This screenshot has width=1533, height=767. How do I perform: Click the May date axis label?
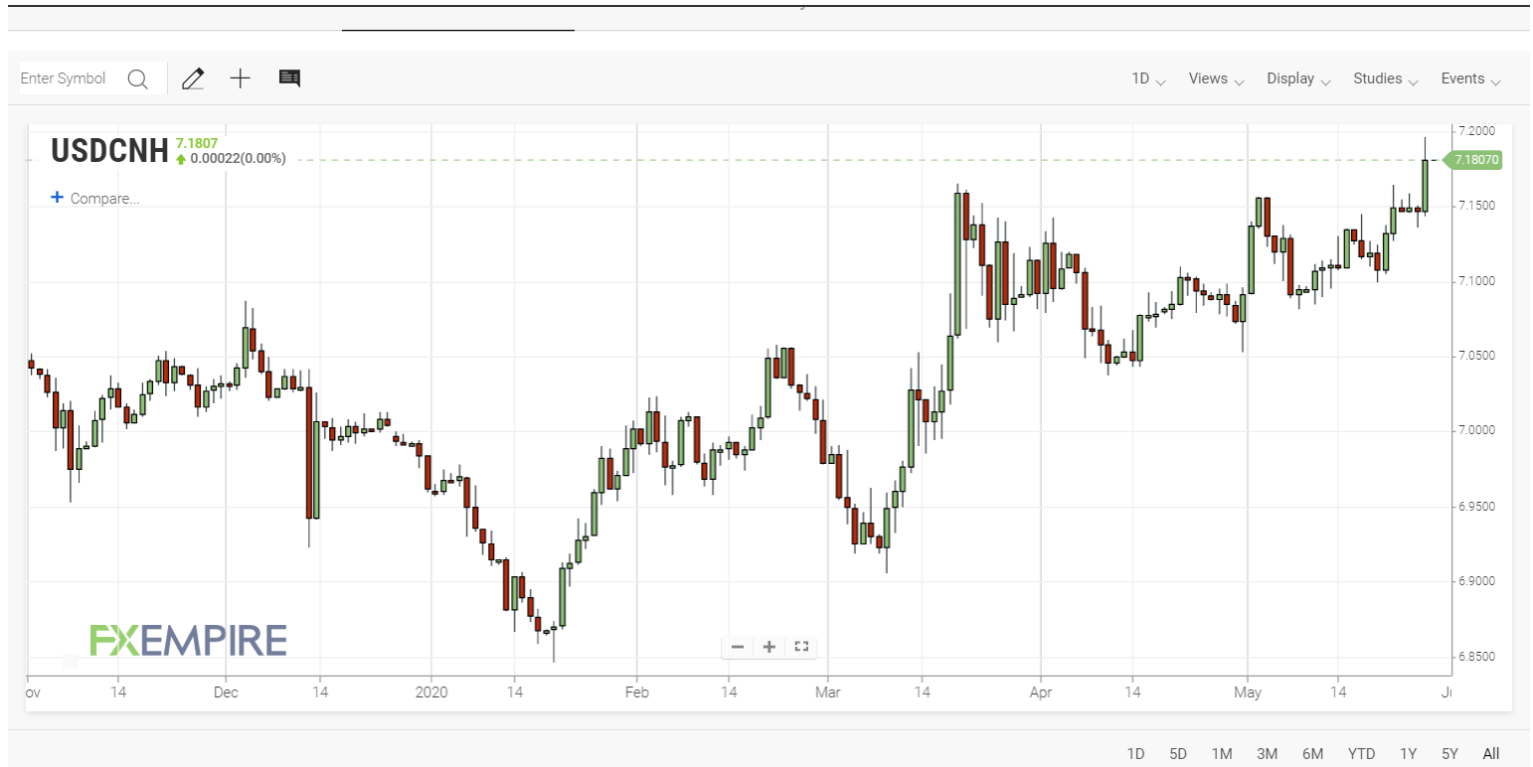pos(1247,691)
